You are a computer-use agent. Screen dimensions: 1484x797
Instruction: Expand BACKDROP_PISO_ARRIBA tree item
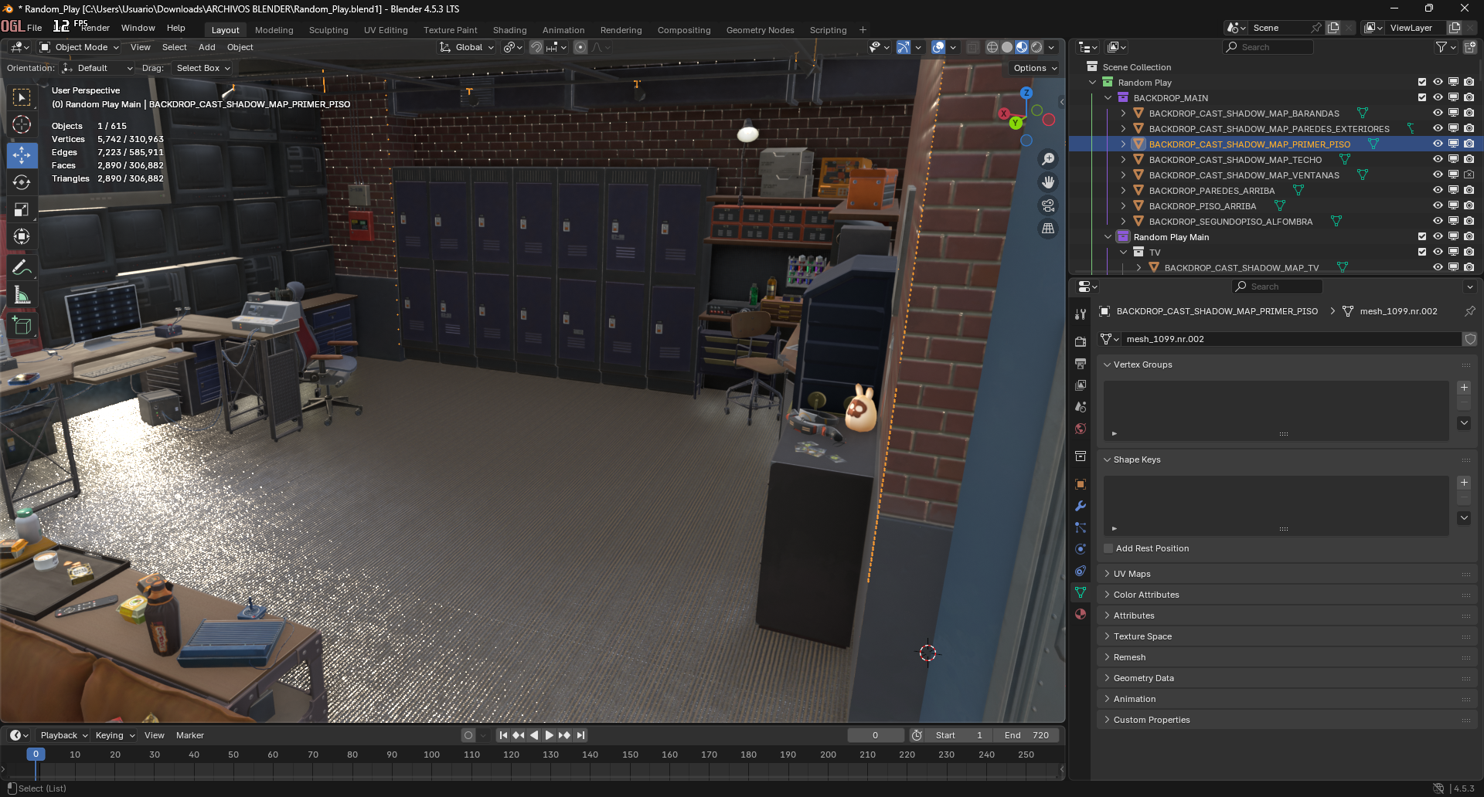[x=1123, y=206]
